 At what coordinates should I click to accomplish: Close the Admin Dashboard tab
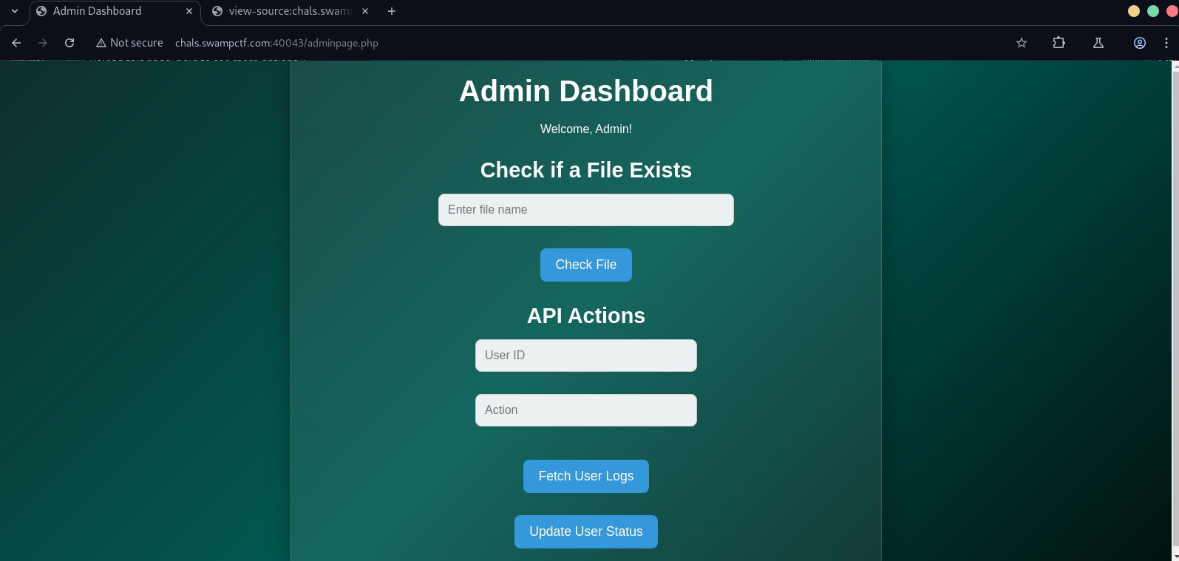pyautogui.click(x=189, y=11)
